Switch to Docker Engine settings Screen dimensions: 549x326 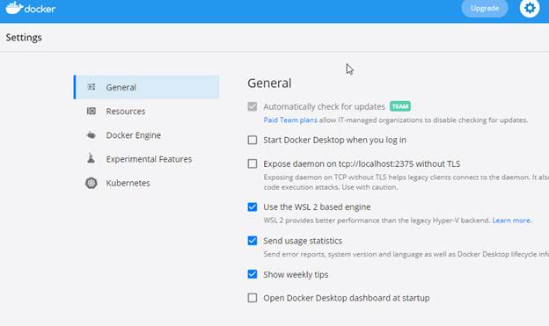point(147,135)
